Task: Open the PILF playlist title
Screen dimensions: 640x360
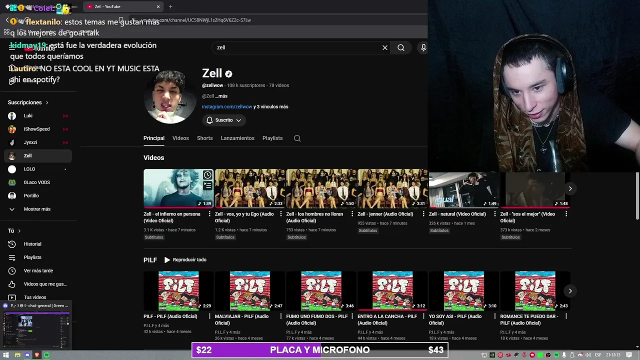Action: (x=150, y=260)
